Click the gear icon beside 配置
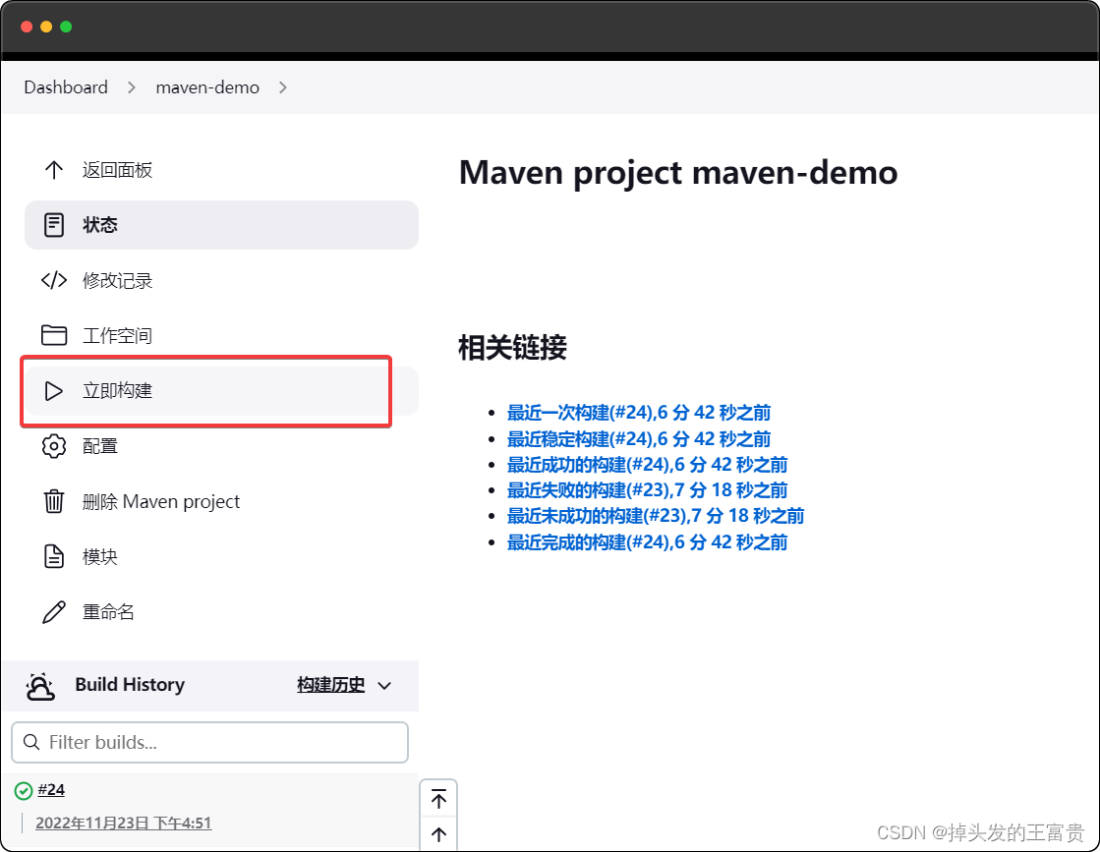 pyautogui.click(x=54, y=446)
